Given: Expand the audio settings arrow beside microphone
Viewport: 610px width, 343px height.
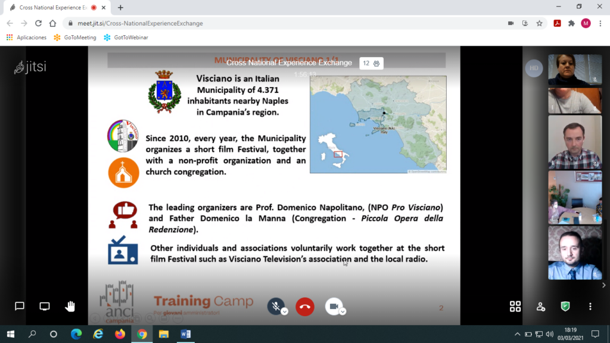Looking at the screenshot, I should tap(285, 311).
